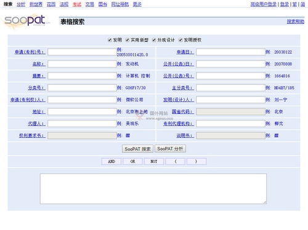The width and height of the screenshot is (308, 230).
Task: Open the 分析 nav item
Action: point(21,4)
